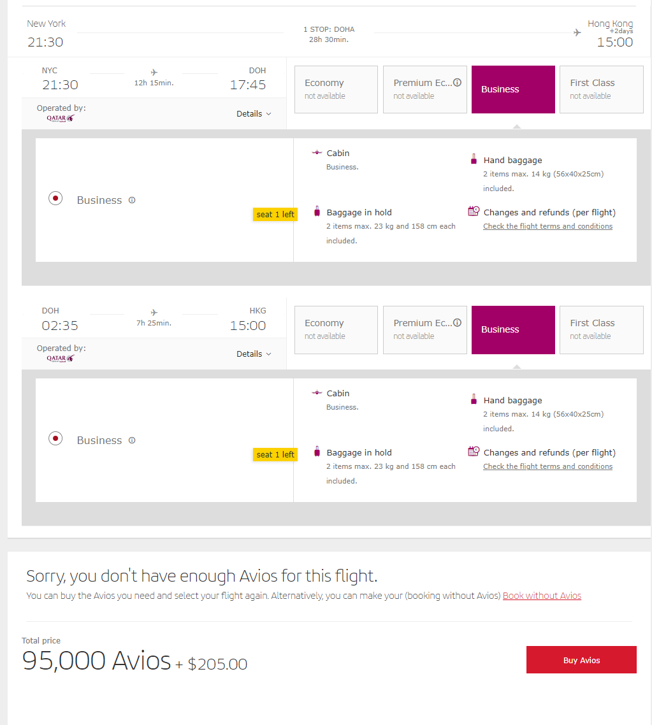Expand Details for the NYC to DOH flight
This screenshot has width=652, height=725.
[254, 114]
